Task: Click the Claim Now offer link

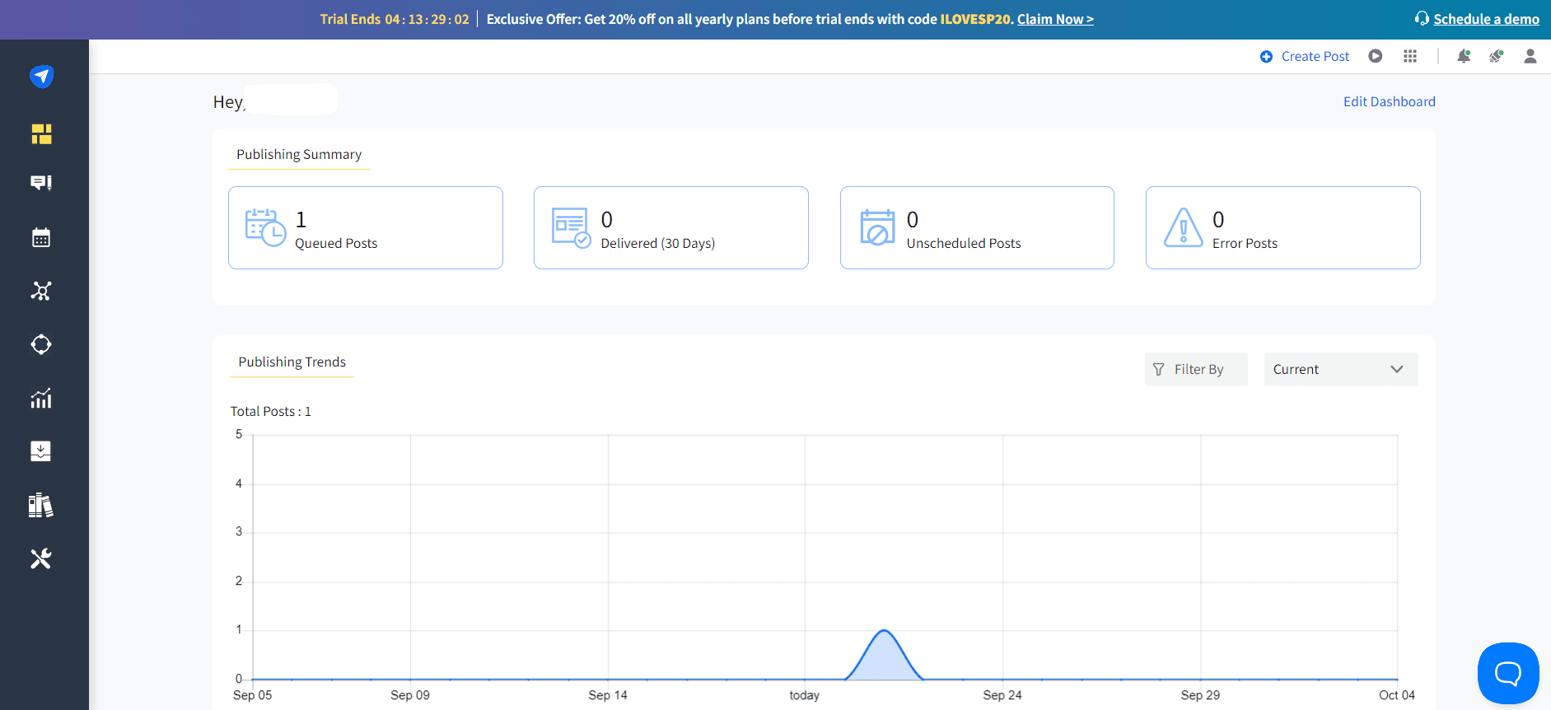Action: pos(1055,19)
